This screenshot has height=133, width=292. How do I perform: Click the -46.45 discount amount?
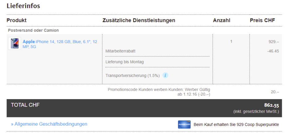click(x=273, y=51)
